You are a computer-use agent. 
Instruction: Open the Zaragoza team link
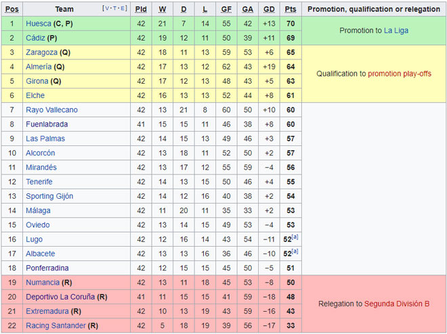(41, 53)
